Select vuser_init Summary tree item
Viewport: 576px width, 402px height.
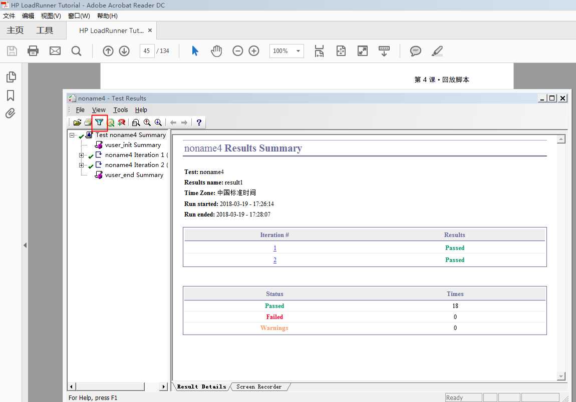(x=133, y=145)
